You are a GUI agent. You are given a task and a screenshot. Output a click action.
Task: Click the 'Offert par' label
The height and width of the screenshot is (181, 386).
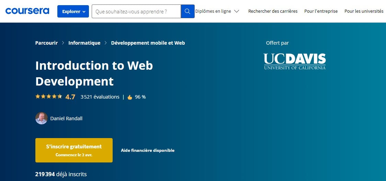(x=277, y=43)
